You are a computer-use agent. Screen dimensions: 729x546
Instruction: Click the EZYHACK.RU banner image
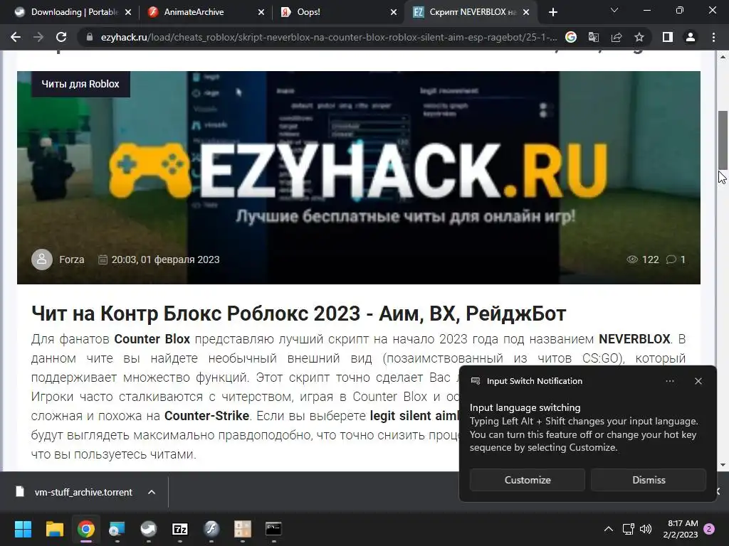tap(359, 177)
